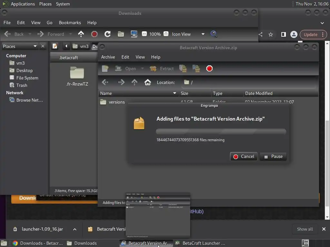Click the zoom in icon beside 100%
This screenshot has height=247, width=330.
click(166, 34)
